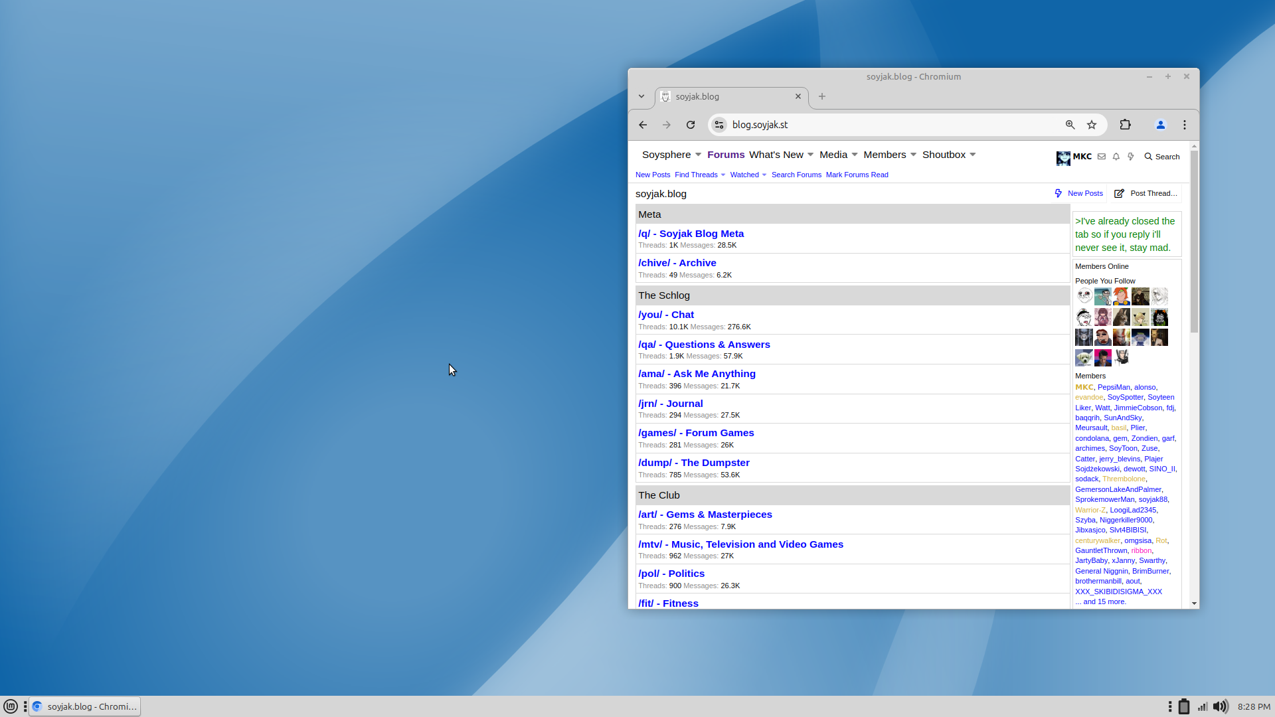This screenshot has width=1275, height=717.
Task: Expand the tab search chevron
Action: coord(641,96)
